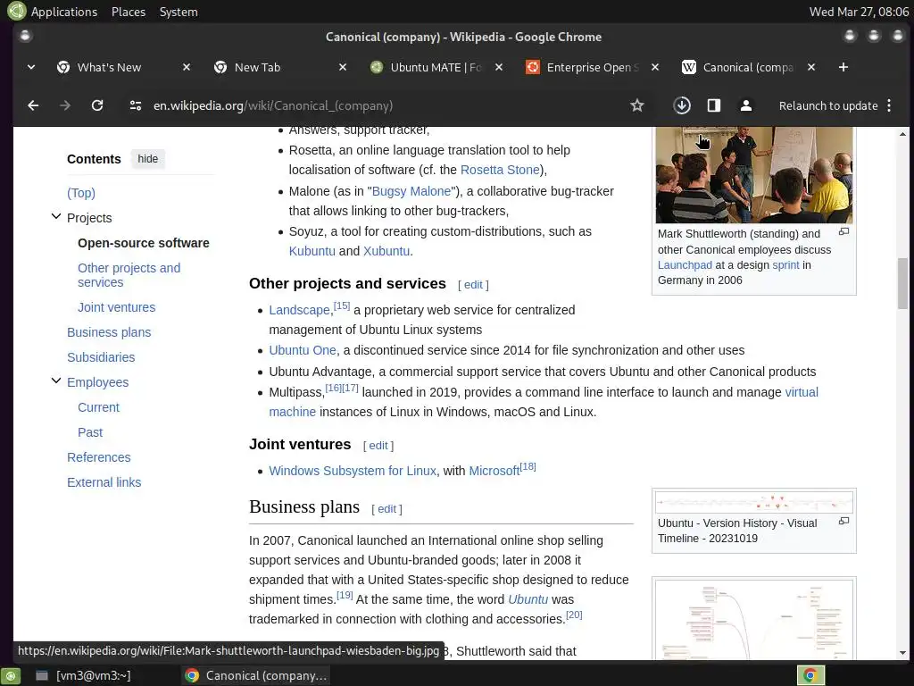Open the Chrome profile icon
Viewport: 914px width, 686px height.
pos(745,105)
